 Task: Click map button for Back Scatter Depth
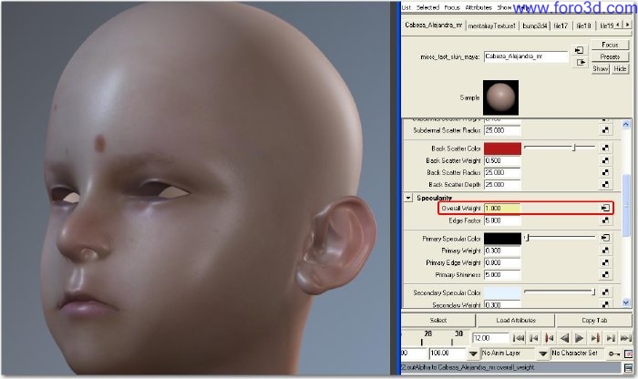(605, 185)
